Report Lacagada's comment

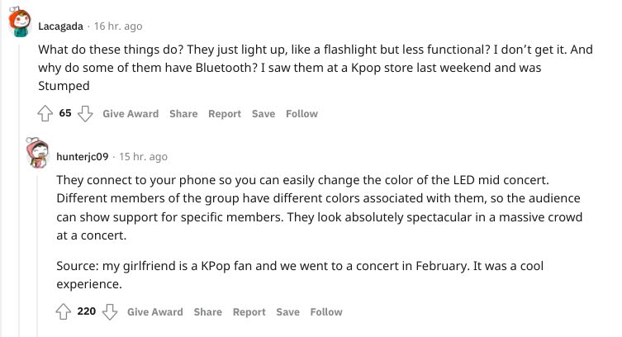pyautogui.click(x=225, y=114)
